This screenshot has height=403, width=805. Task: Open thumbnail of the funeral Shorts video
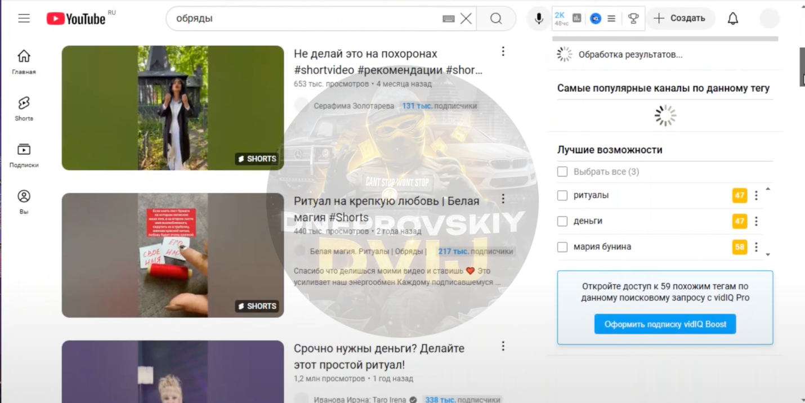(x=173, y=108)
